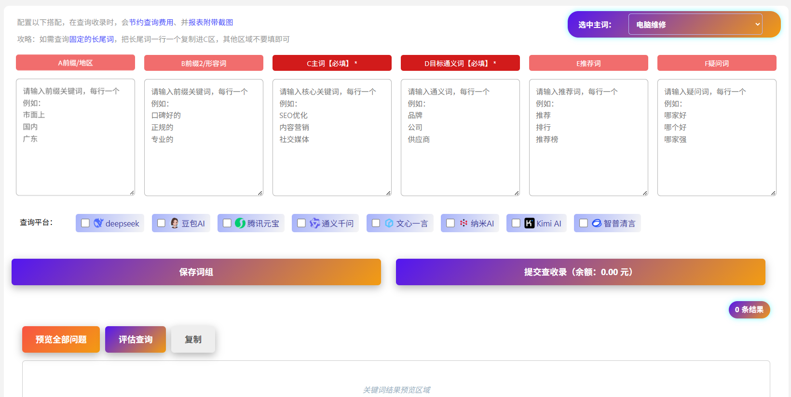
Task: Tick the 豆包AI checkbox
Action: pos(161,223)
